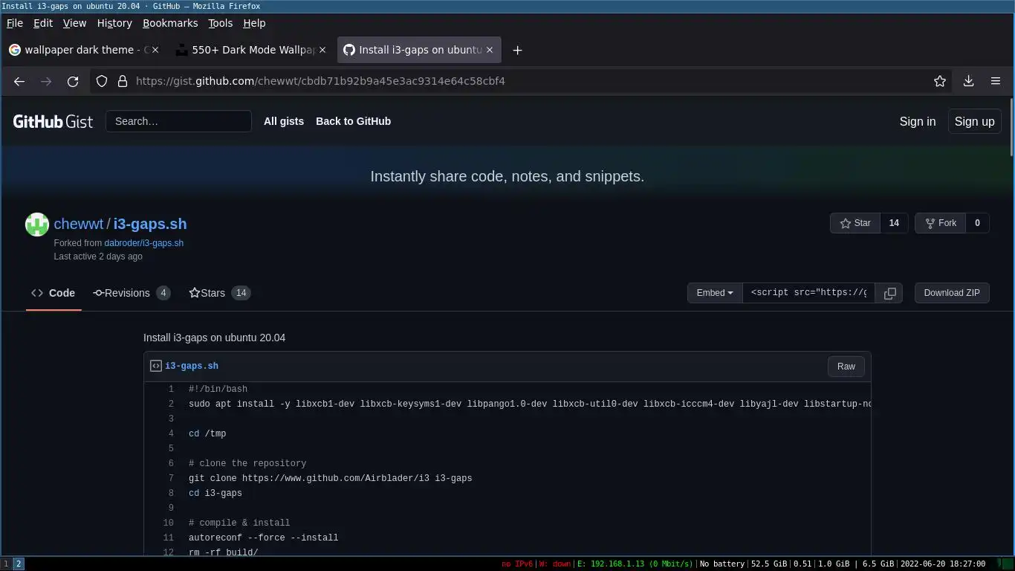Viewport: 1015px width, 571px height.
Task: Select the embed script source text field
Action: pyautogui.click(x=808, y=293)
